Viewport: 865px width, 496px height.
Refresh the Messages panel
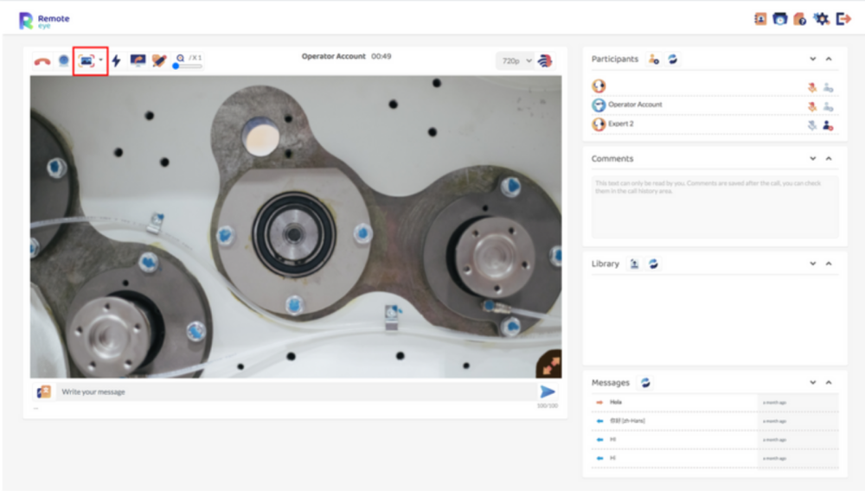tap(645, 383)
